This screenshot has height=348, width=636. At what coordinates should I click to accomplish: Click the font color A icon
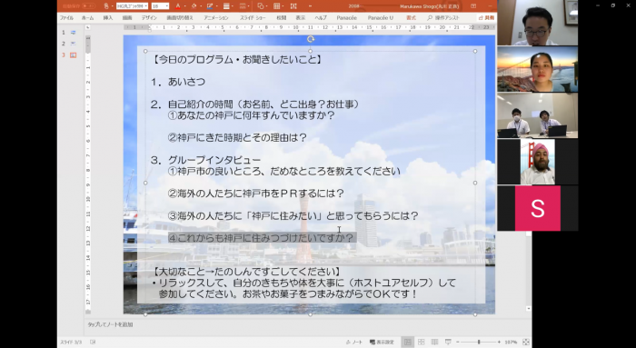(178, 6)
